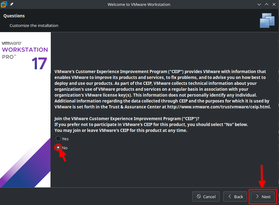Click the "Yes" option label text
This screenshot has width=279, height=205.
tap(65, 139)
